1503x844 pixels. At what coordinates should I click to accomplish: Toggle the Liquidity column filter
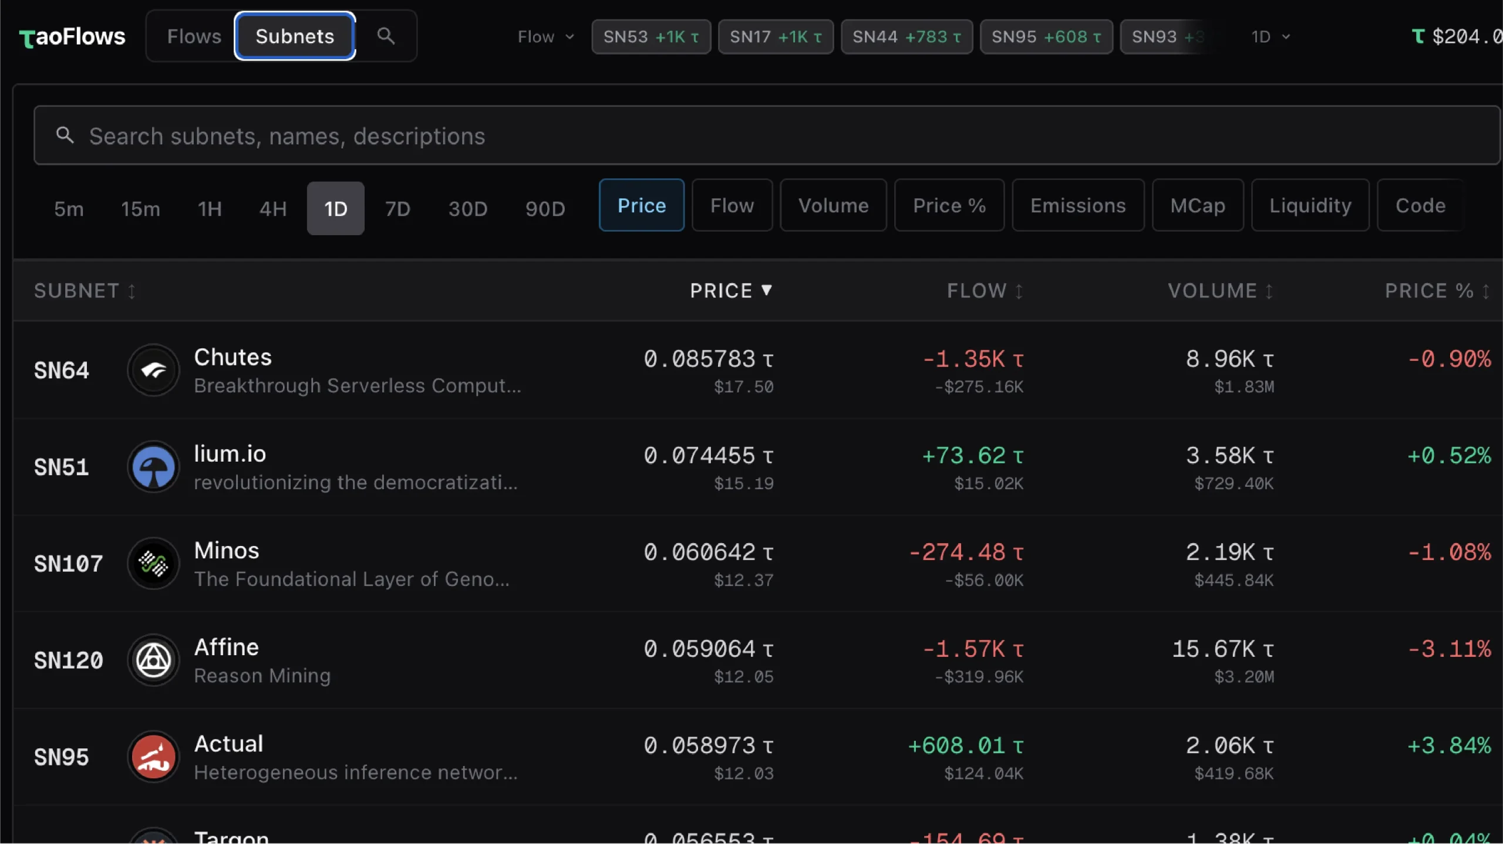click(x=1310, y=205)
